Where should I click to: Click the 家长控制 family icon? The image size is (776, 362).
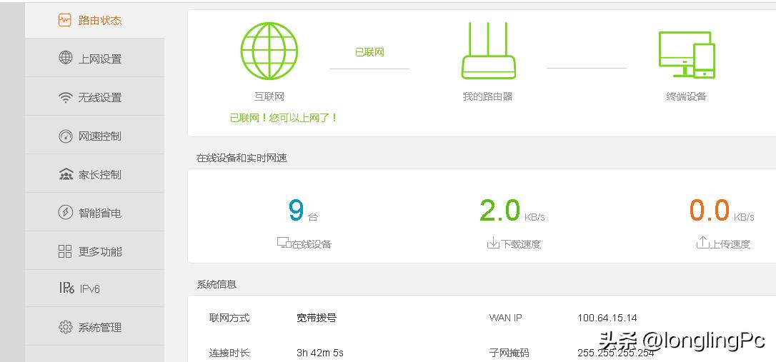[x=65, y=174]
